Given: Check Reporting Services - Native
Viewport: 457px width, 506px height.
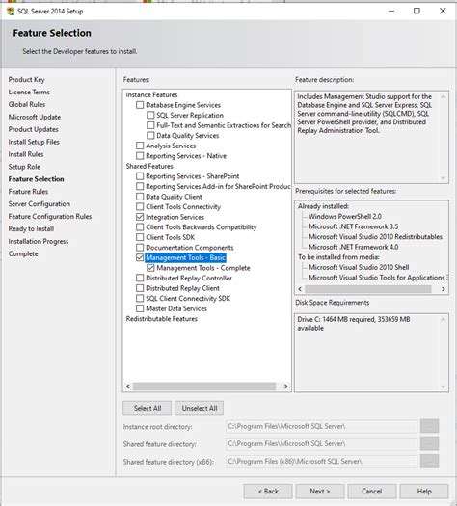Looking at the screenshot, I should (x=140, y=156).
